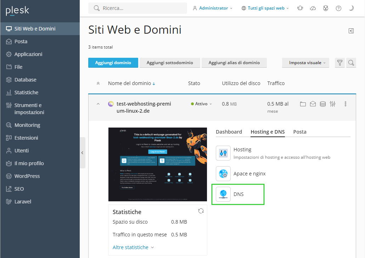Open the Attivo status dropdown
This screenshot has width=365, height=258.
click(x=201, y=104)
